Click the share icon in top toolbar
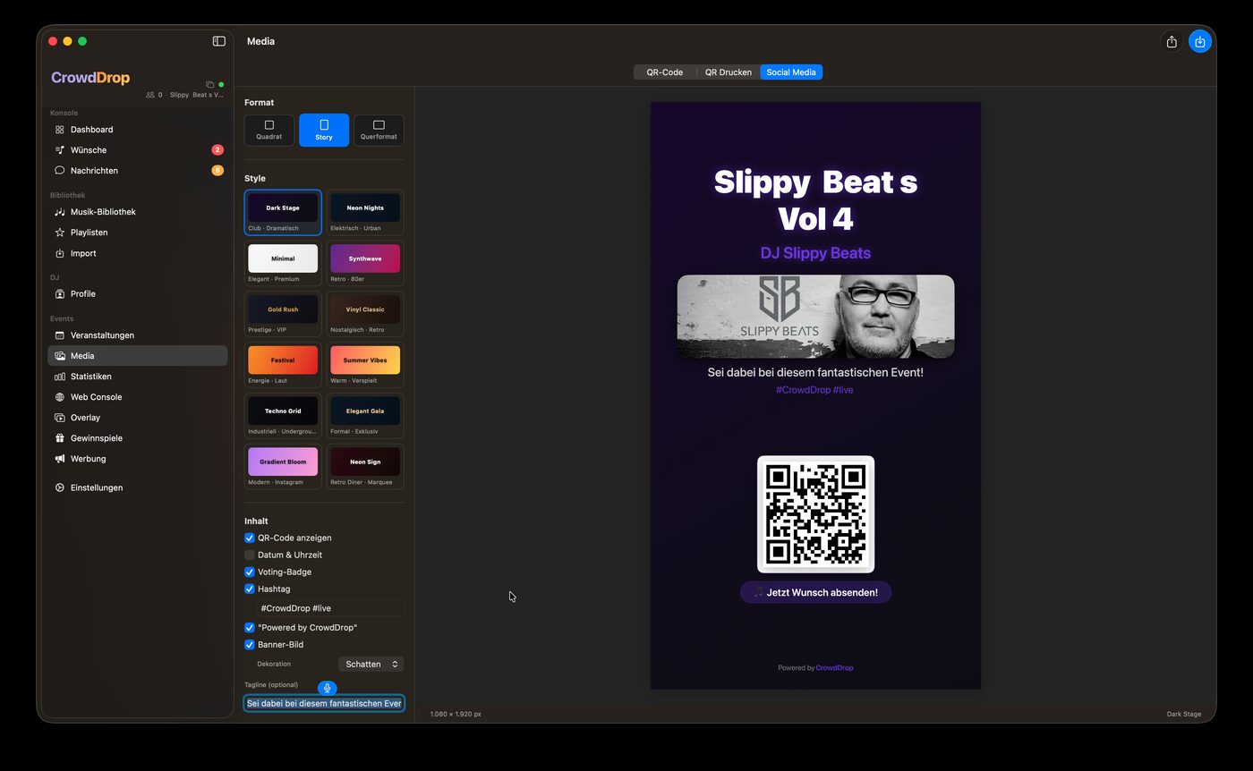The image size is (1253, 771). tap(1172, 42)
